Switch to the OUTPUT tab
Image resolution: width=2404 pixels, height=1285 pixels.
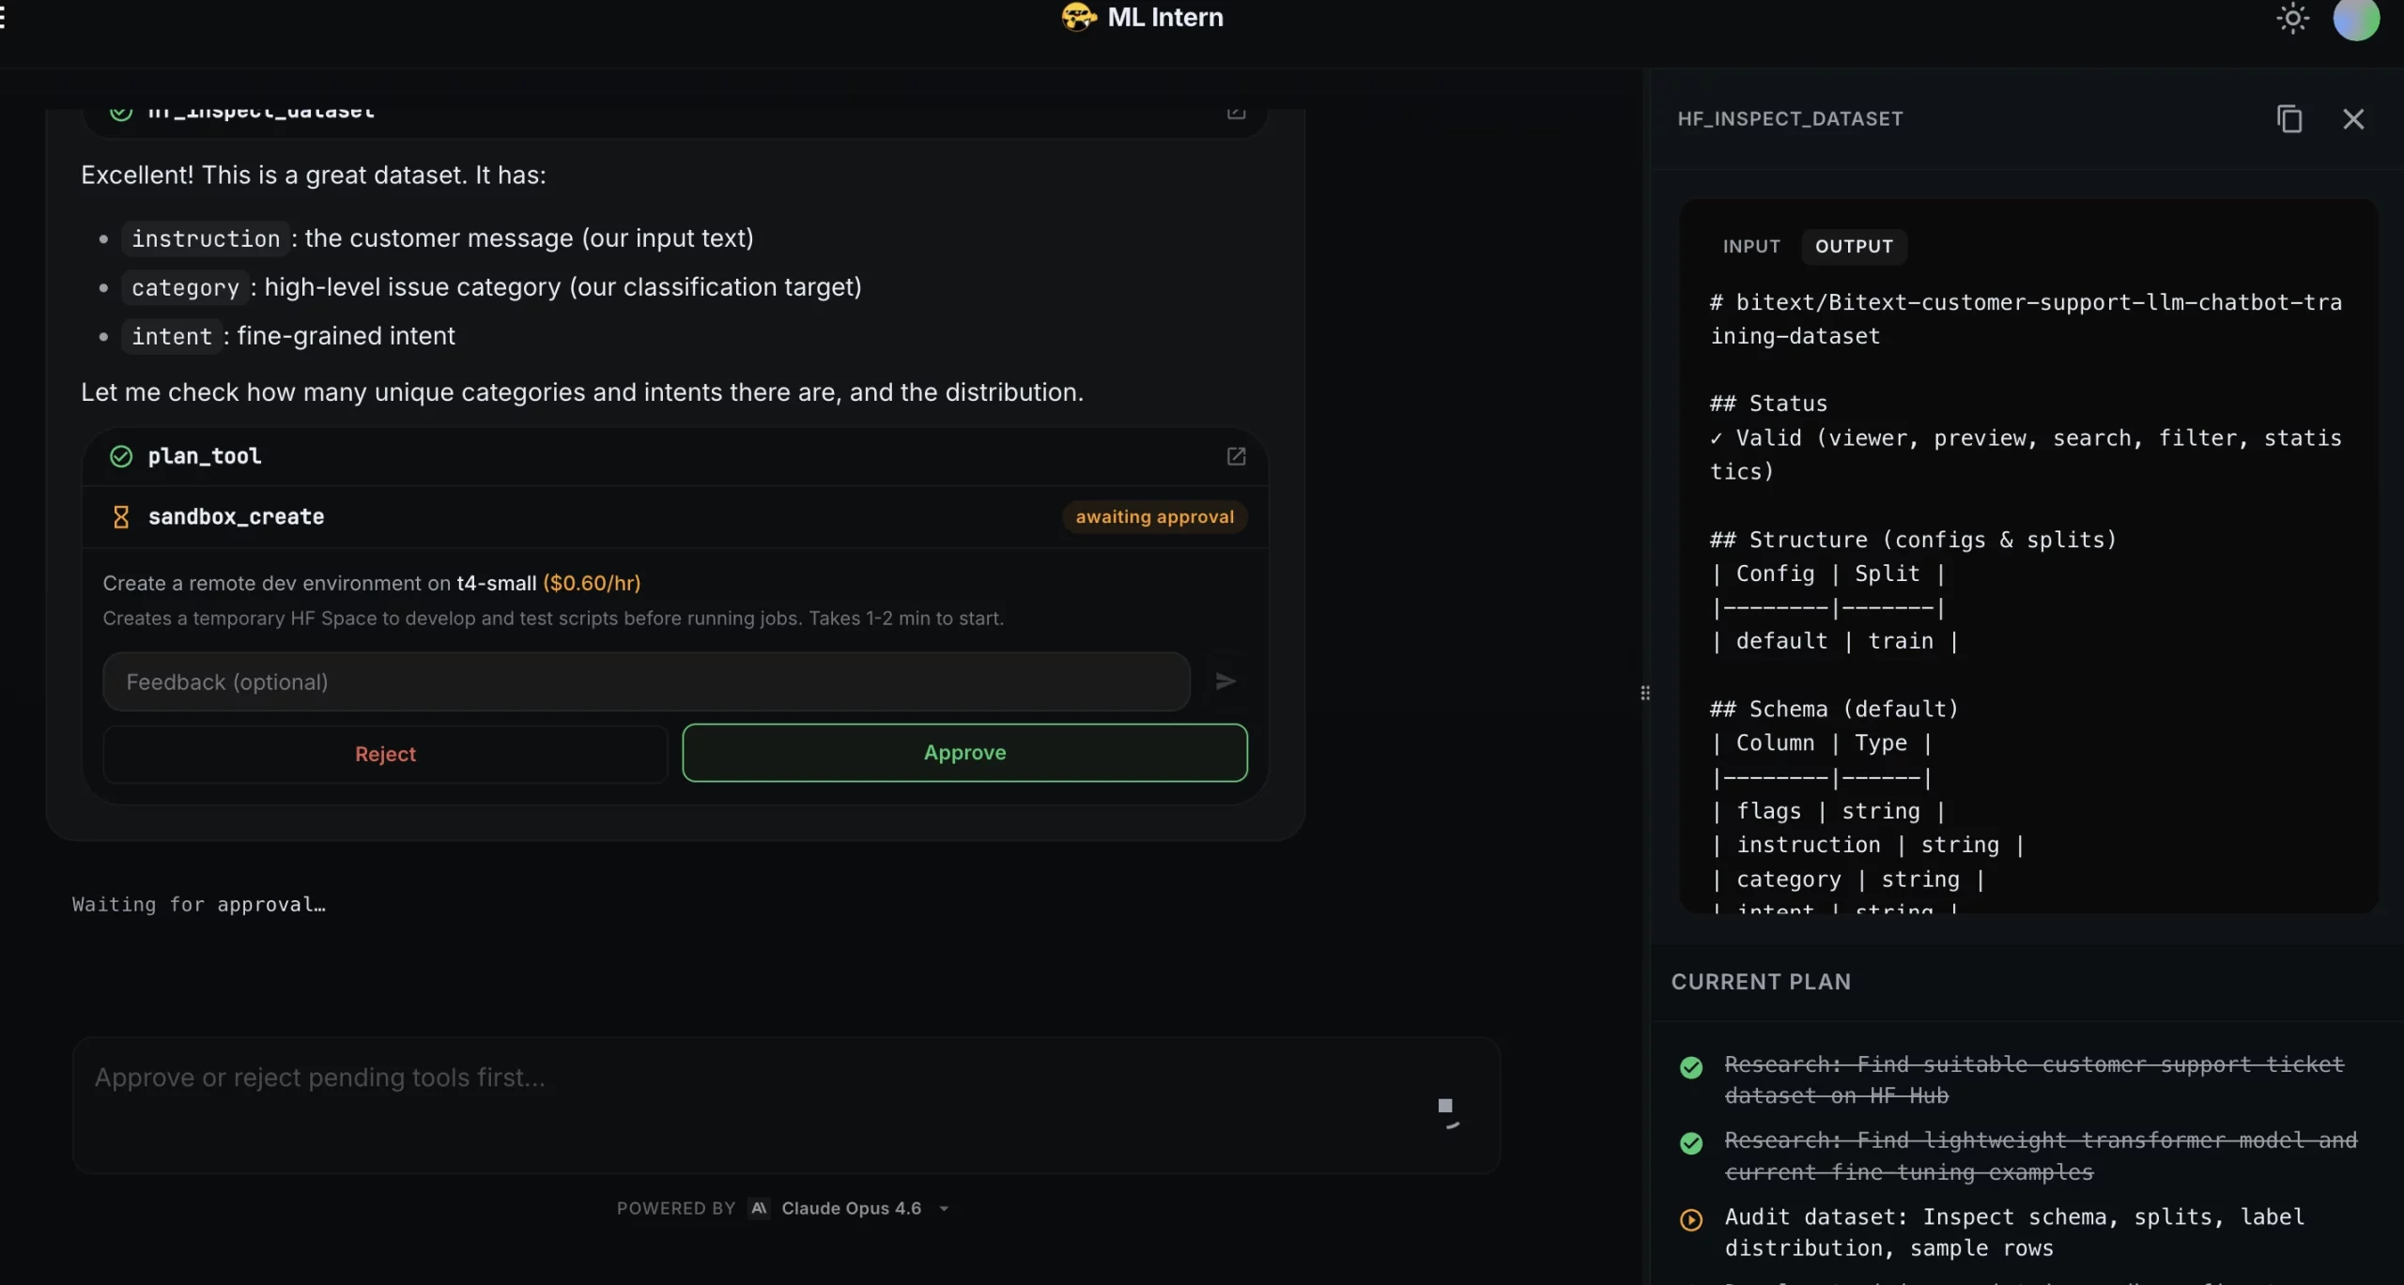[x=1854, y=246]
